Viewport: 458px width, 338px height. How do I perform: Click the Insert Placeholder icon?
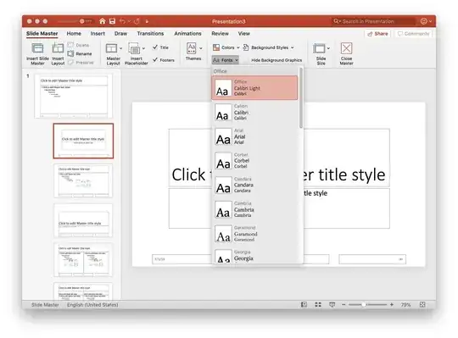pos(134,48)
